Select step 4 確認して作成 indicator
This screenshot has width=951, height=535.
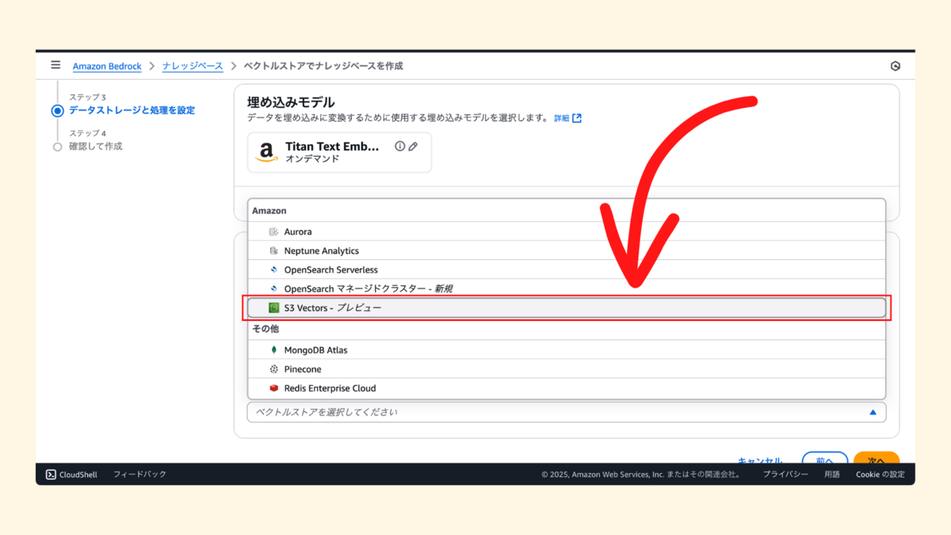[x=57, y=147]
